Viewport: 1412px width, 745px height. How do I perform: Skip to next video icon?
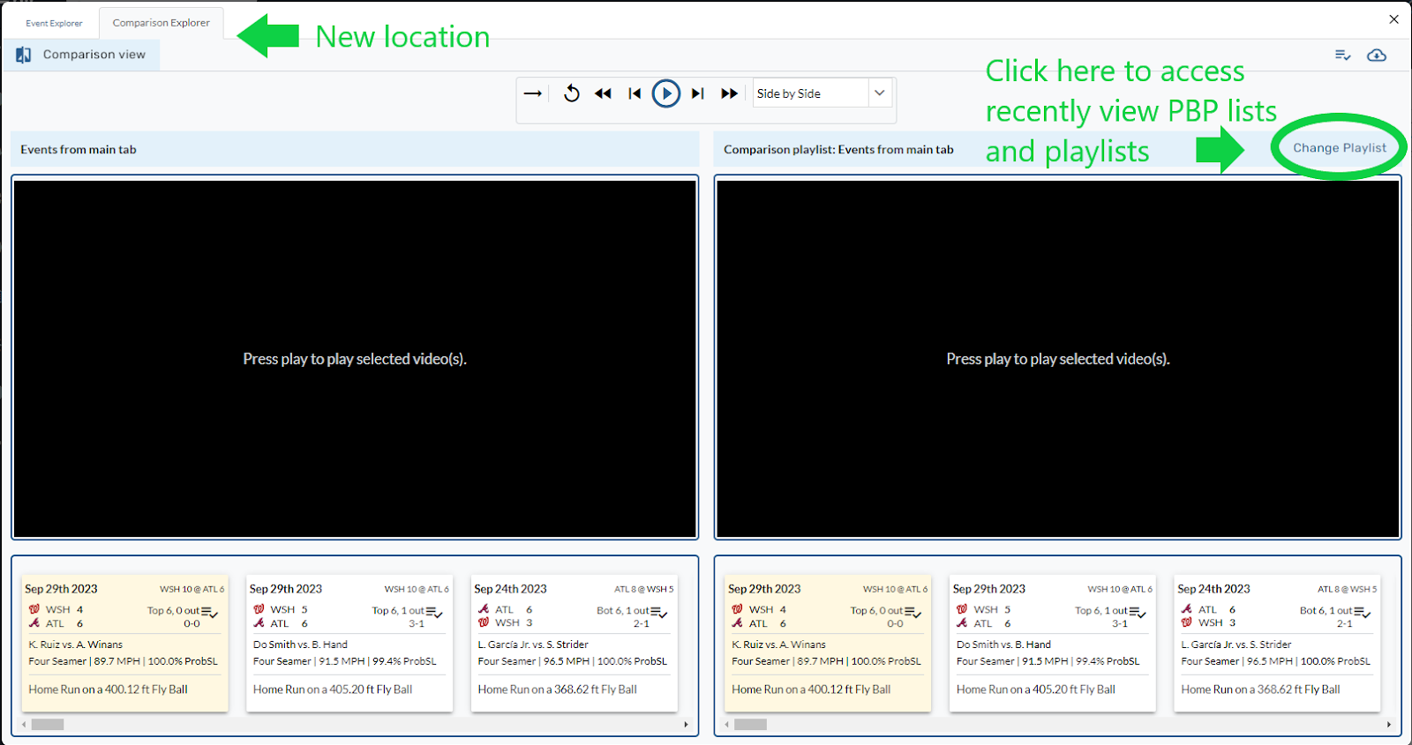point(698,93)
